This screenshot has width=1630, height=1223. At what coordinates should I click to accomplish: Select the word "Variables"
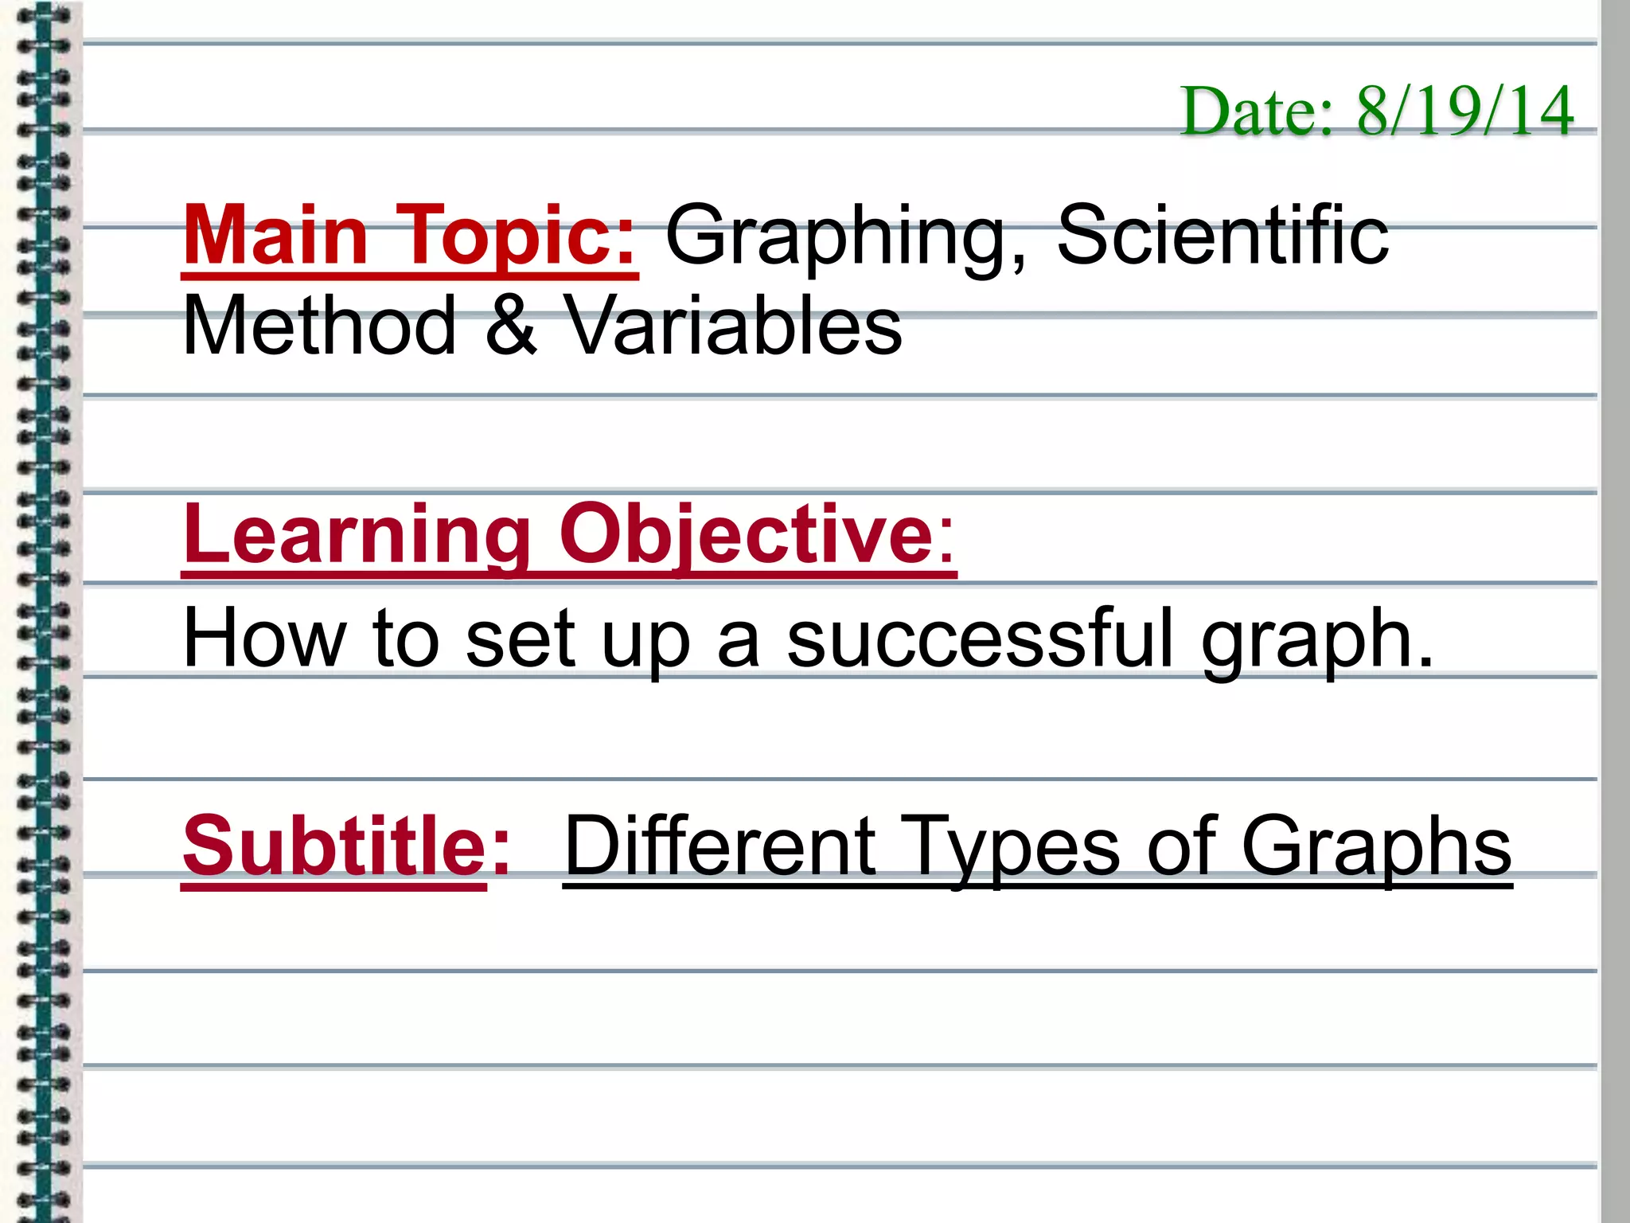pyautogui.click(x=732, y=326)
